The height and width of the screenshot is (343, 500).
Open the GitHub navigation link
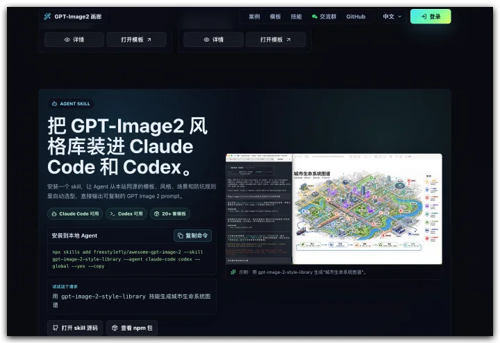coord(356,17)
